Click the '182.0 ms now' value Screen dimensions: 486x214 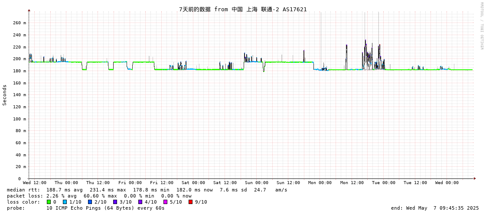tap(195, 190)
